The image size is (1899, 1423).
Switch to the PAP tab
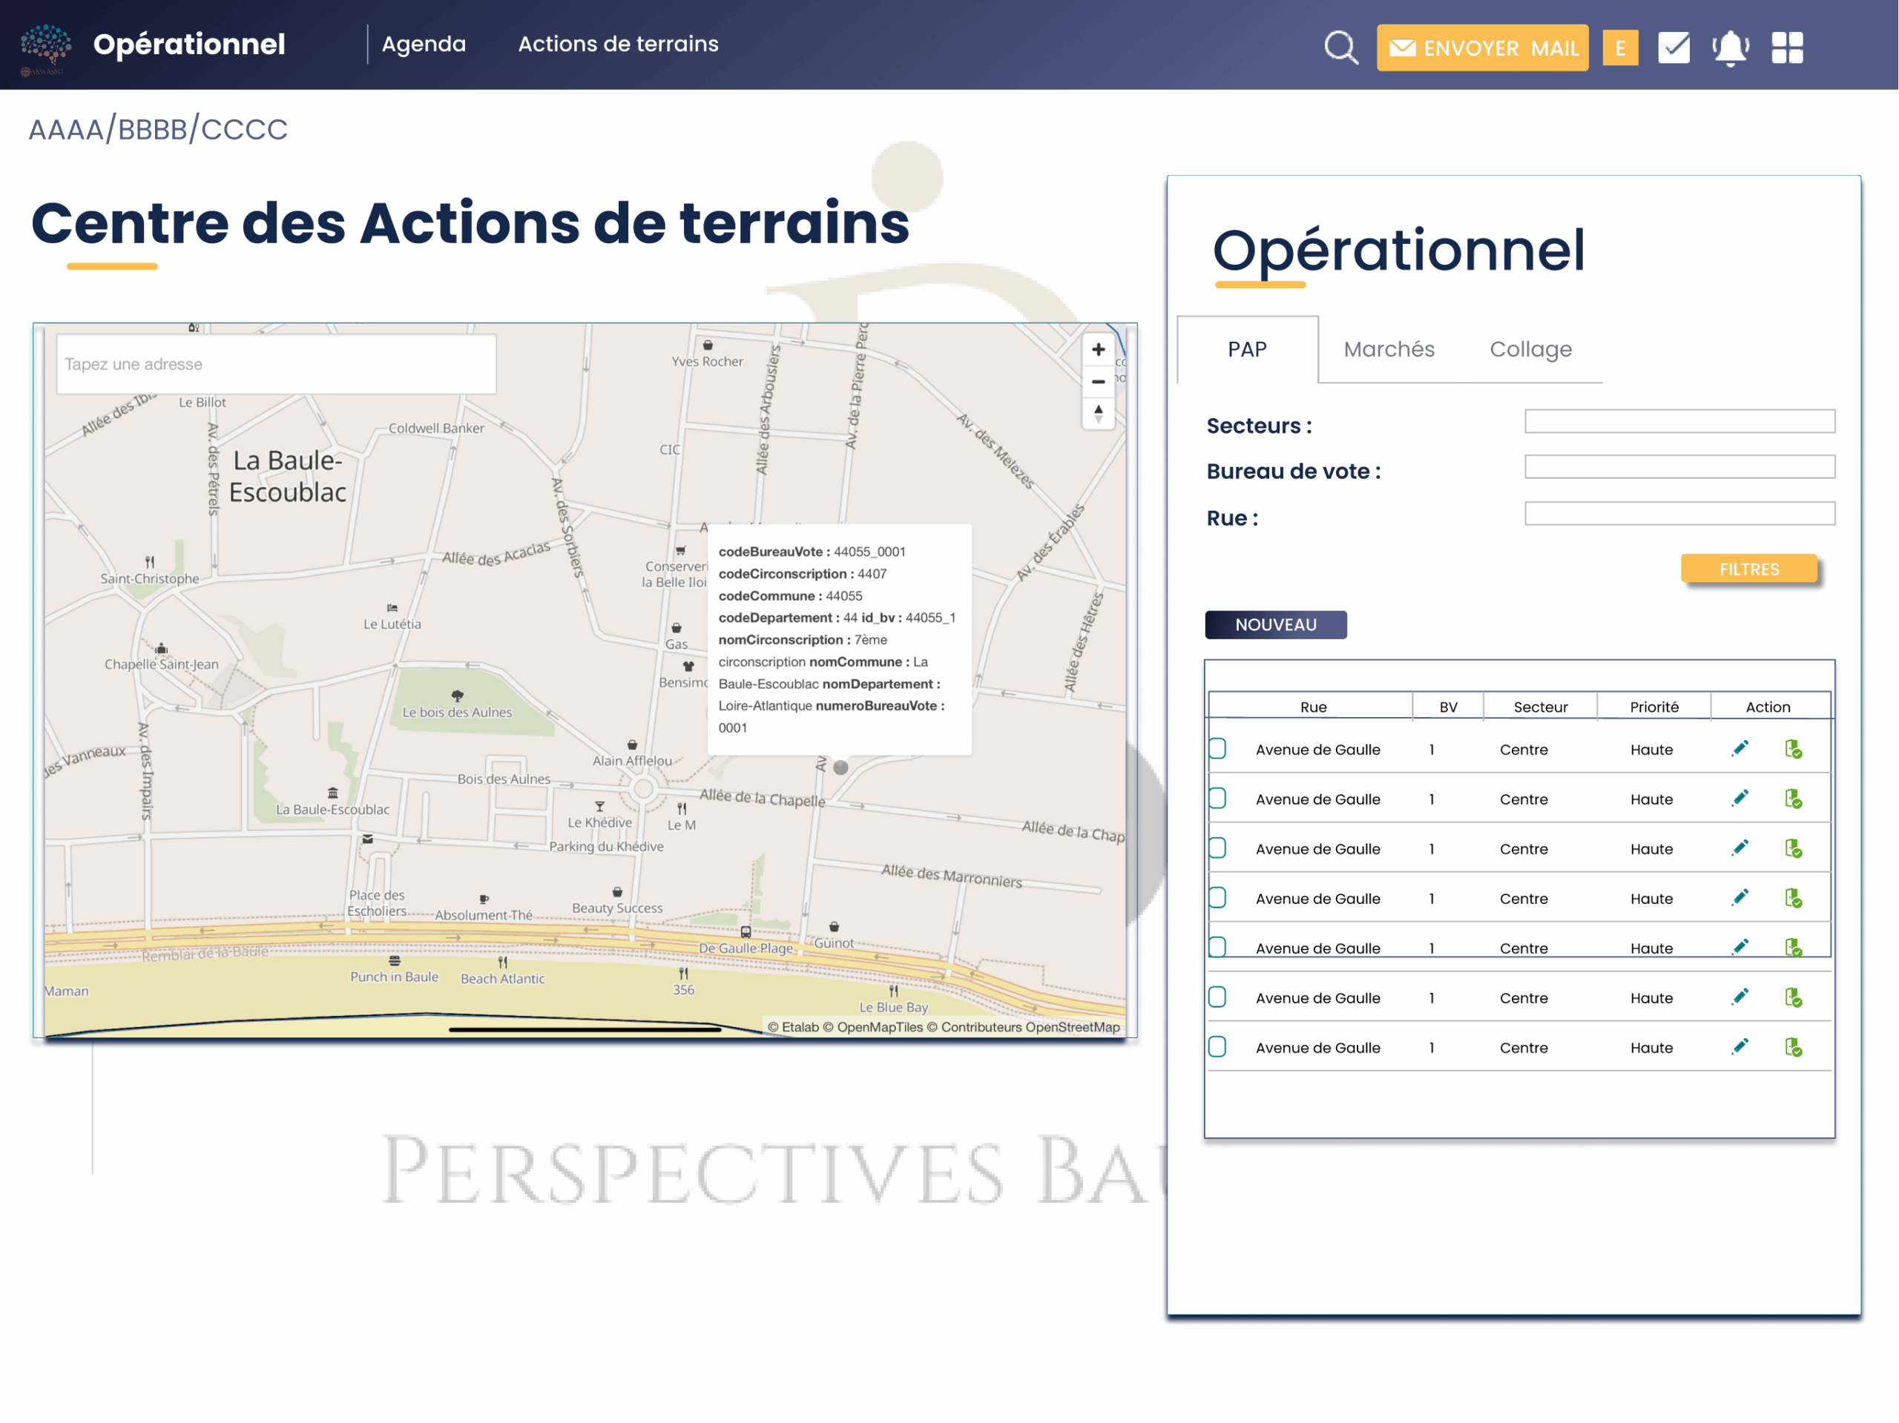[1246, 349]
